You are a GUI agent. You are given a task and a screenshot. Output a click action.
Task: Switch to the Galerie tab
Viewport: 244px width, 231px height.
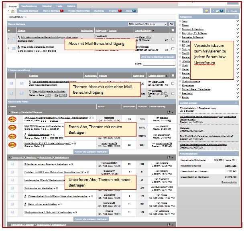click(71, 6)
